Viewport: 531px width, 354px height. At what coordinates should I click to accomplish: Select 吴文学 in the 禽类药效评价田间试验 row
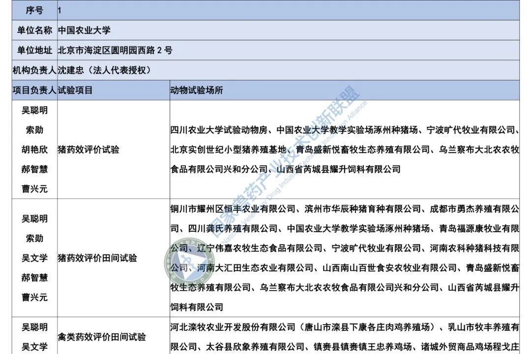34,347
